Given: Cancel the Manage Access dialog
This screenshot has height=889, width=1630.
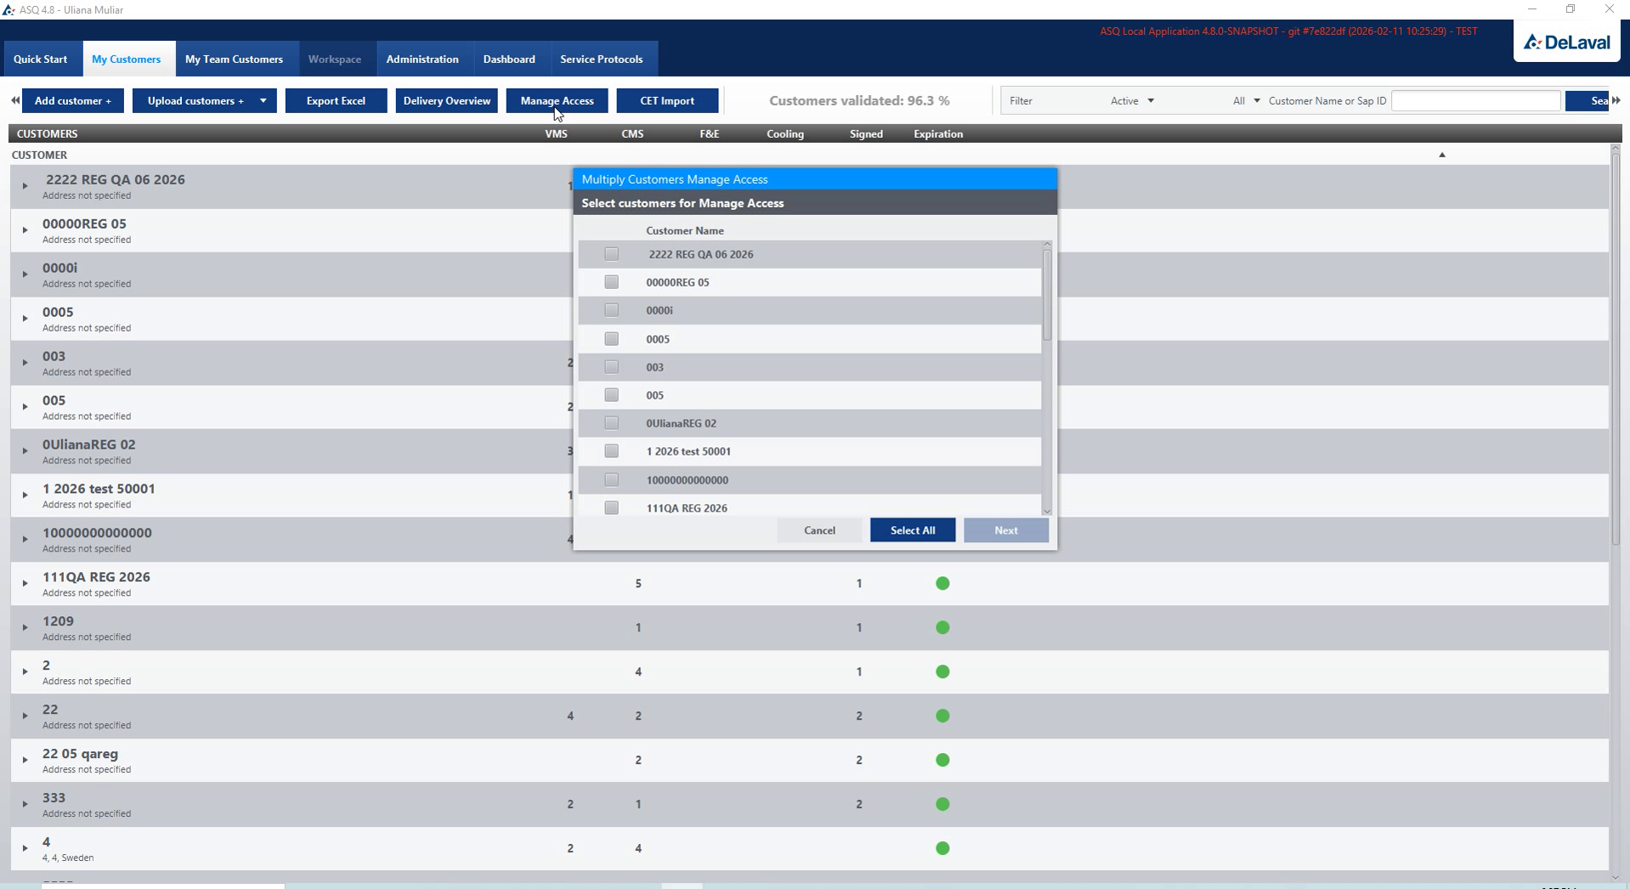Looking at the screenshot, I should (819, 530).
